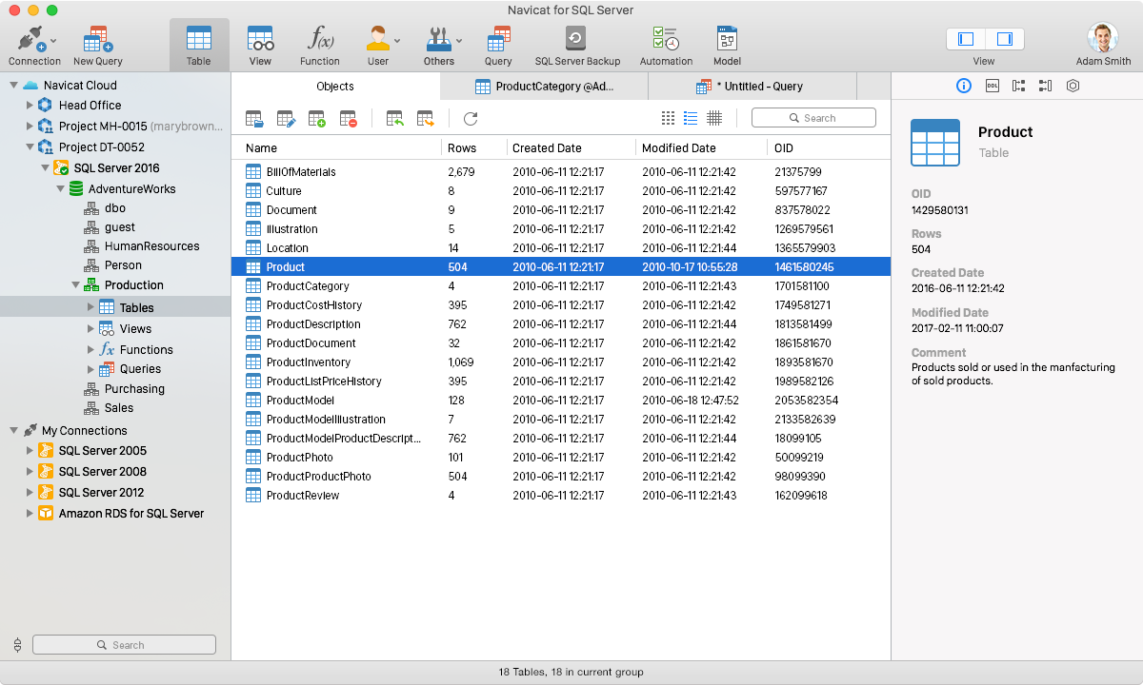Expand Project MH-0015 node

(x=29, y=127)
